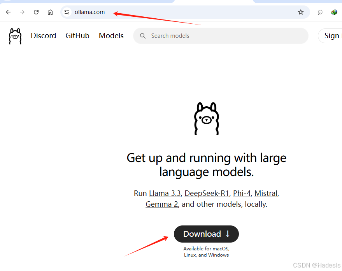Bookmark this page with the star icon
The image size is (342, 271).
(301, 12)
